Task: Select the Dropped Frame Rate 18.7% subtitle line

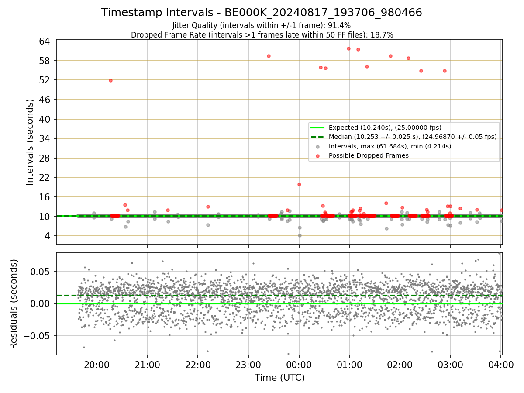Action: click(262, 35)
